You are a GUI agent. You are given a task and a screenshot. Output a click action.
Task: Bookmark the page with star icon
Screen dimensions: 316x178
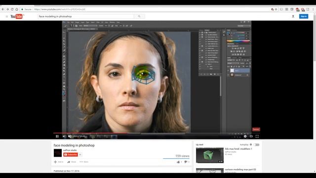[x=276, y=9]
